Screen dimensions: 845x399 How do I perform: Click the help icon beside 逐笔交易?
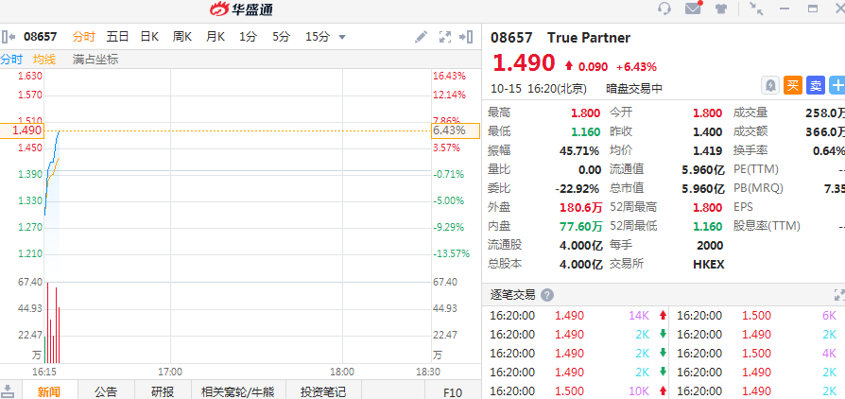[x=547, y=295]
